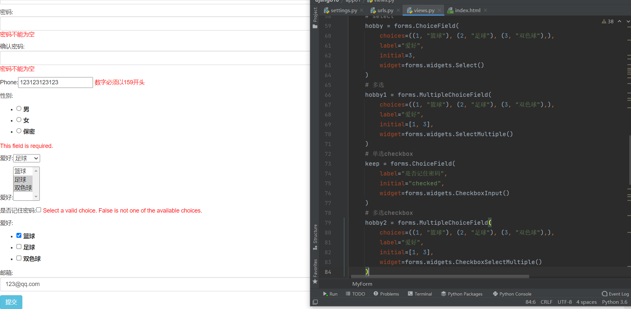Open the Terminal tool window
Screen dimensions: 631x309
[420, 294]
